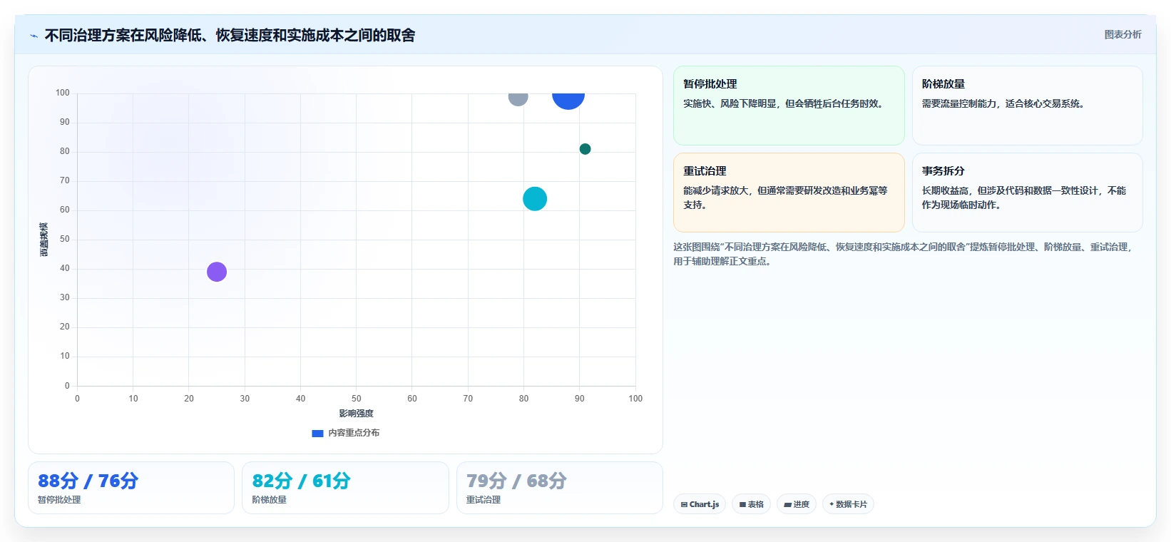Viewport: 1171px width, 542px height.
Task: Click the 影响强度 x-axis title
Action: pyautogui.click(x=356, y=414)
